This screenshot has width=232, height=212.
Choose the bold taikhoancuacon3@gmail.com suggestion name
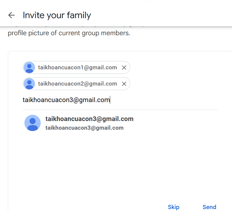(x=89, y=119)
